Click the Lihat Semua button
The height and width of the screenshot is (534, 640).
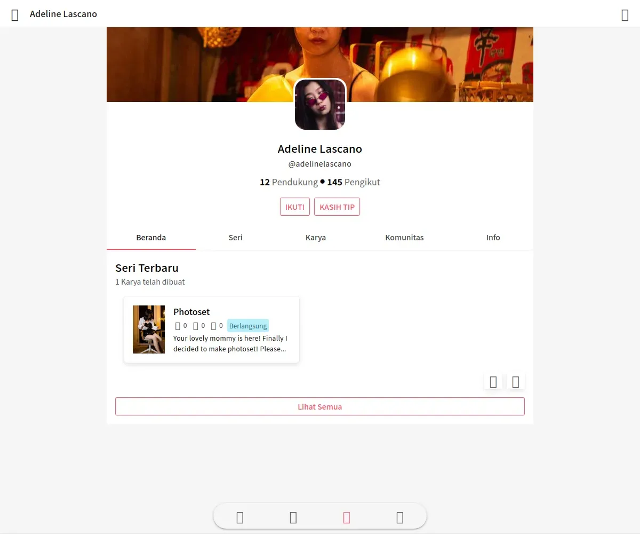point(320,406)
